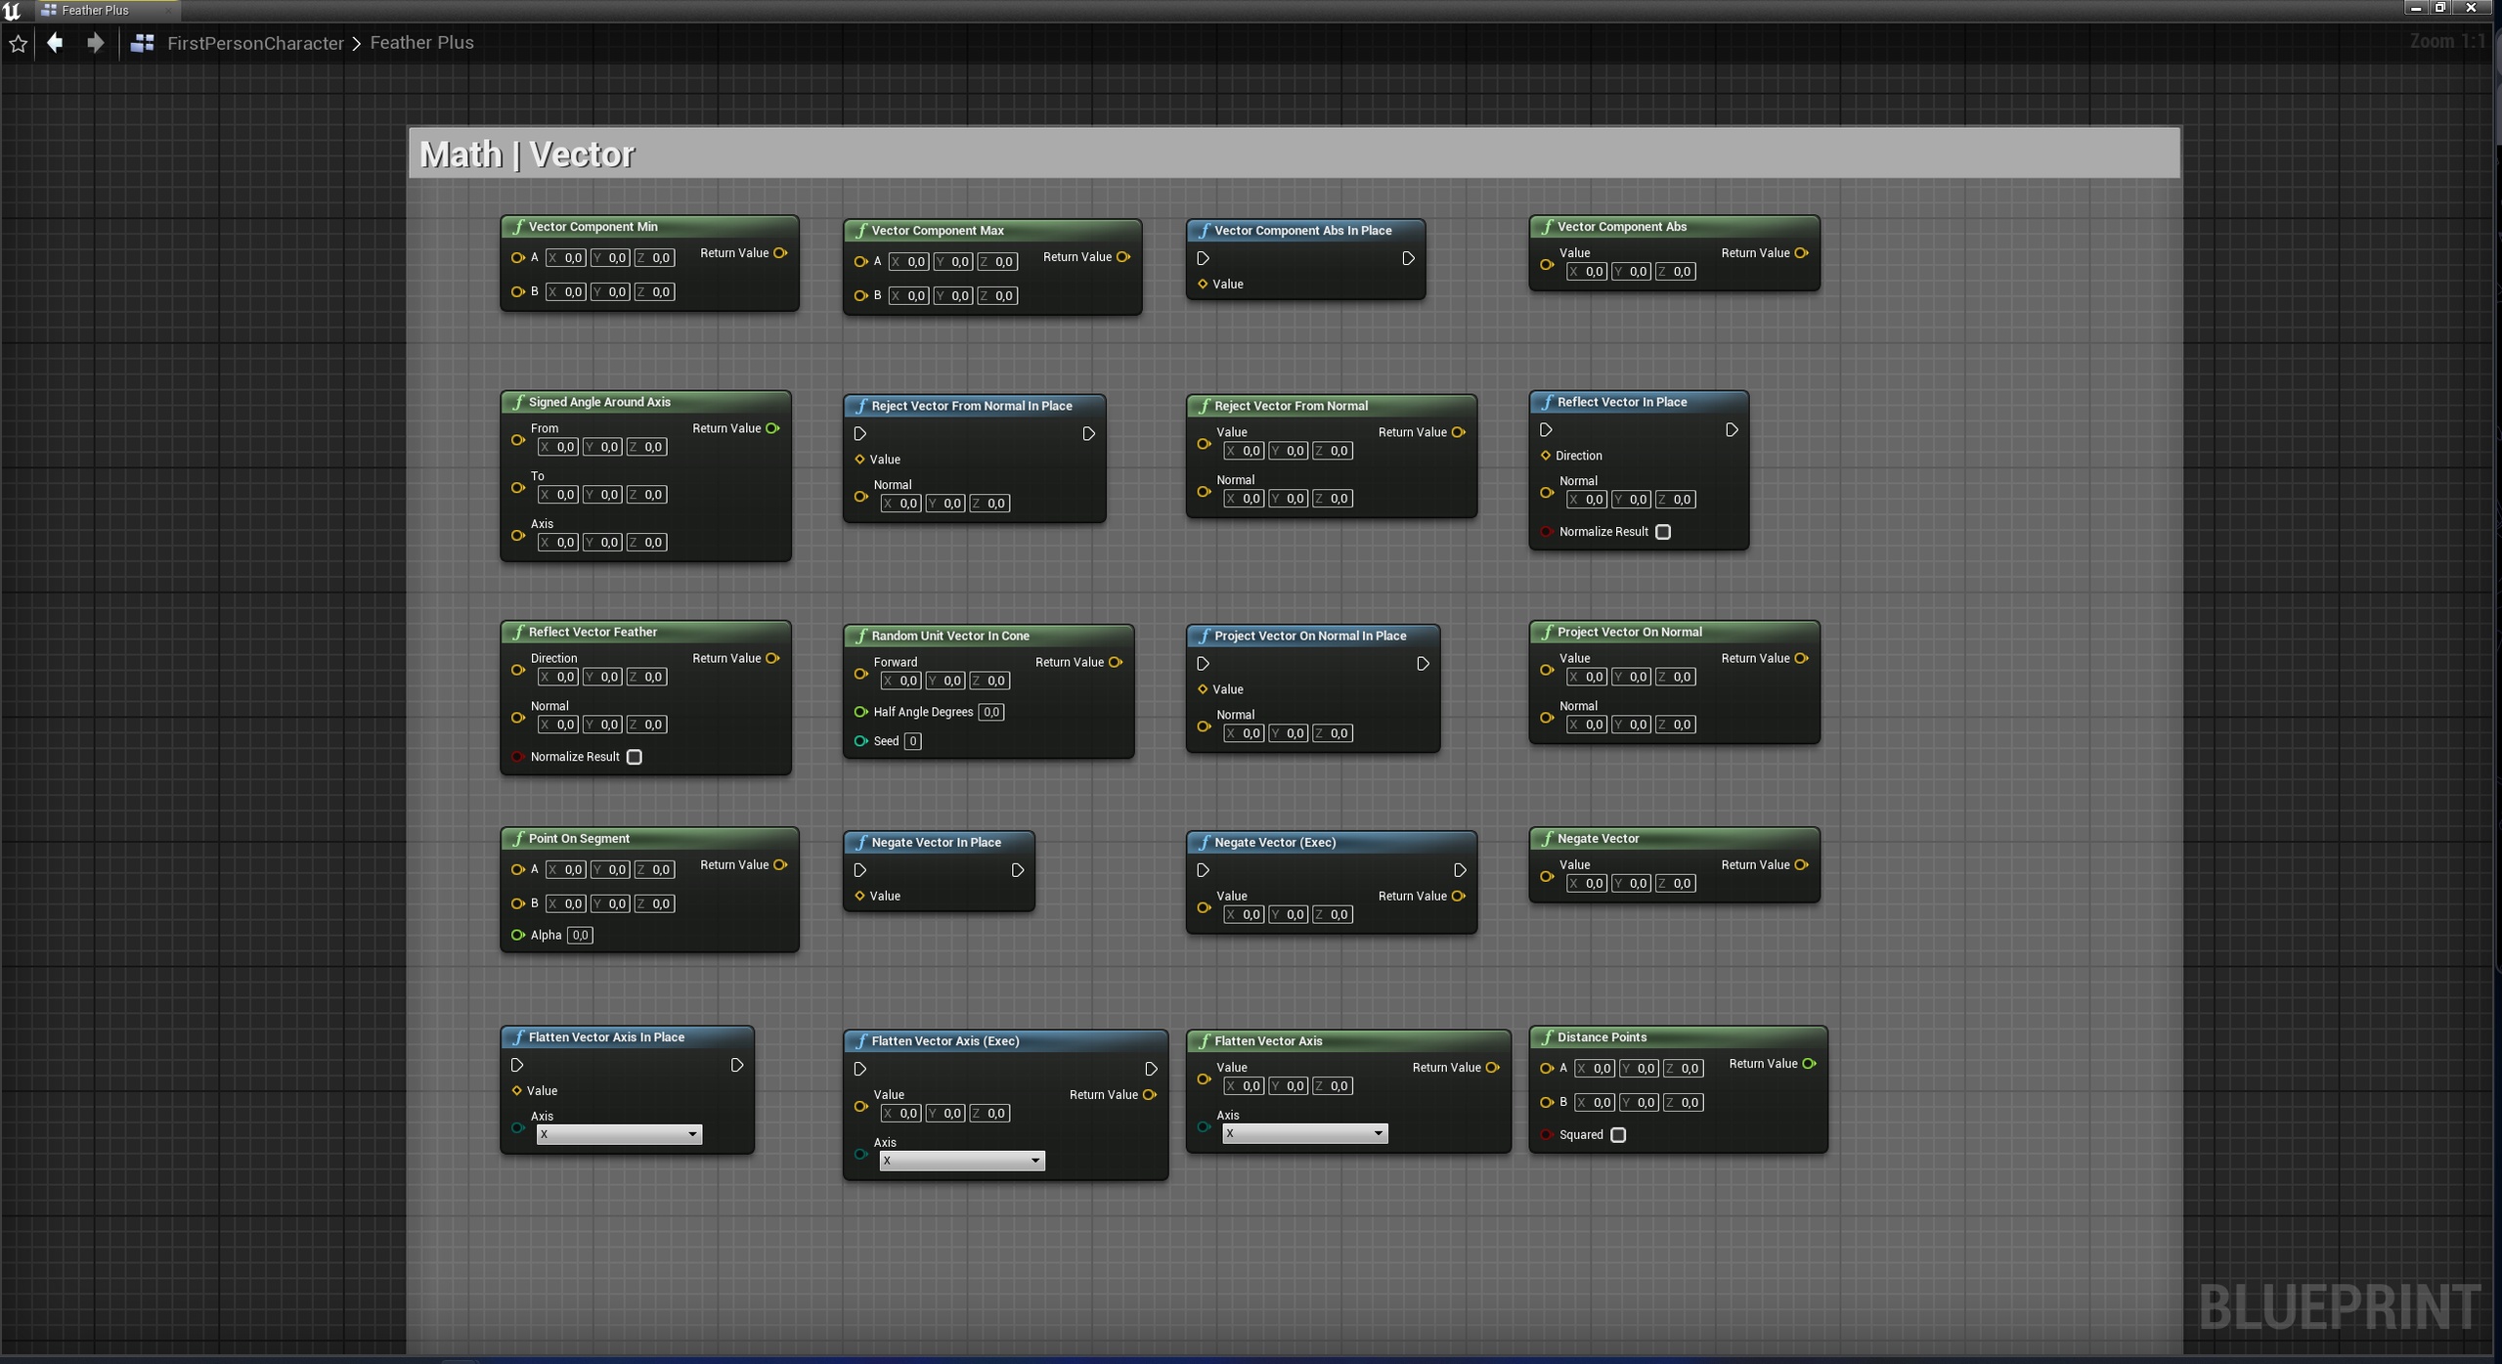Click the Feather Plus breadcrumb
Viewport: 2502px width, 1364px height.
(421, 42)
